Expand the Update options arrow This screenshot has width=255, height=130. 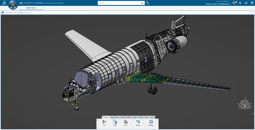click(157, 124)
